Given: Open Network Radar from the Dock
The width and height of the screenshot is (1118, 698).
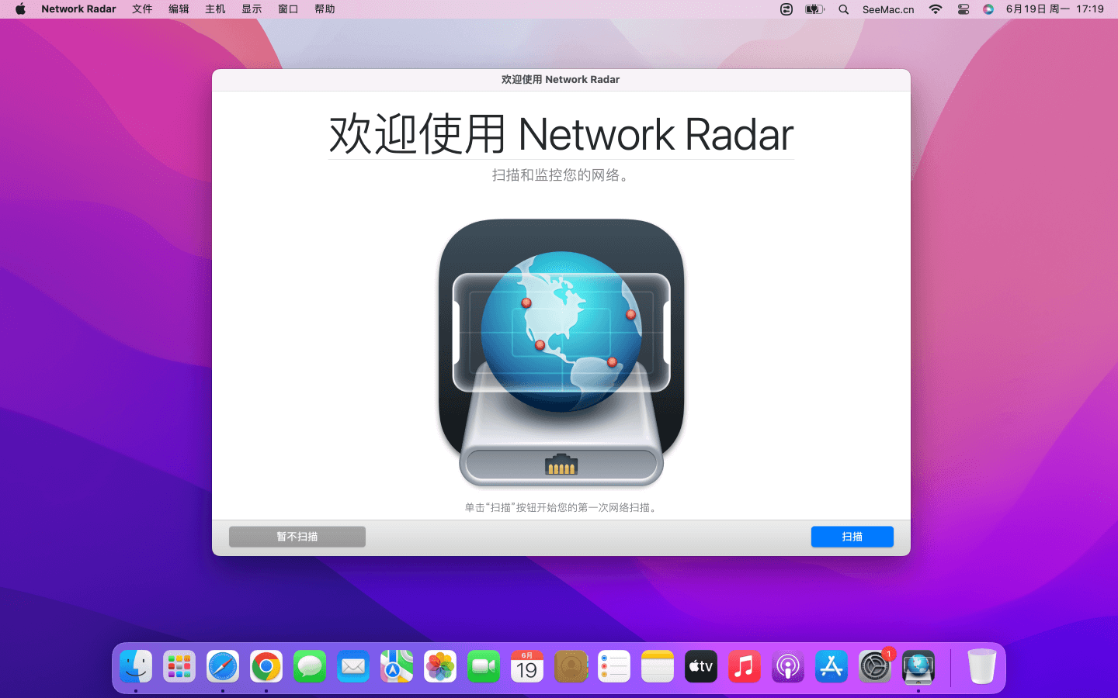Looking at the screenshot, I should point(918,667).
